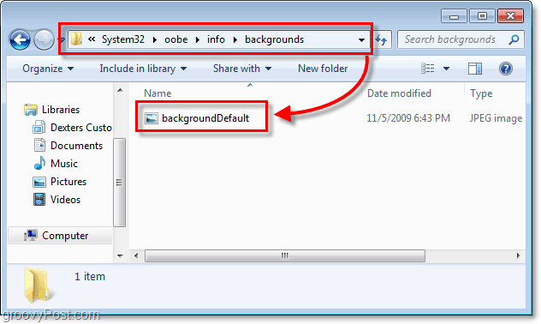Click navigation pane scroll up arrow
541x324 pixels.
120,90
